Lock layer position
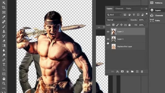The image size is (165, 93). (x=121, y=25)
